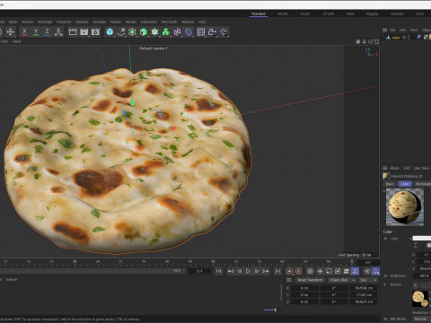Open the Character menu
The image size is (431, 323).
tap(64, 22)
